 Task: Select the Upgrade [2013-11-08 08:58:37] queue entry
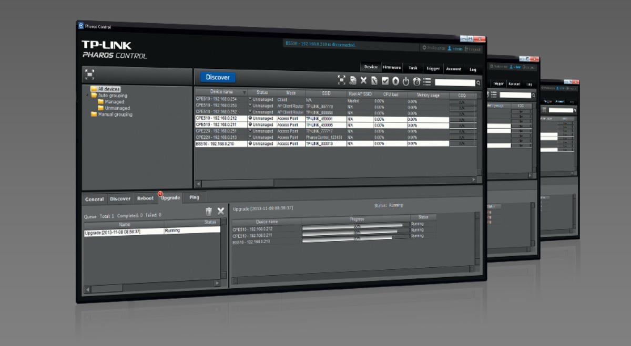[152, 231]
